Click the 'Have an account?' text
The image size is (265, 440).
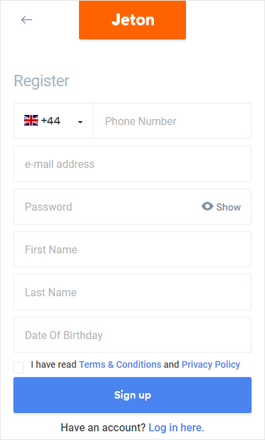(x=103, y=428)
